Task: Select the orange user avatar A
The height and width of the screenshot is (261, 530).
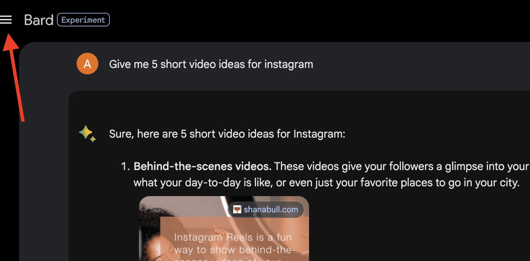Action: tap(87, 64)
